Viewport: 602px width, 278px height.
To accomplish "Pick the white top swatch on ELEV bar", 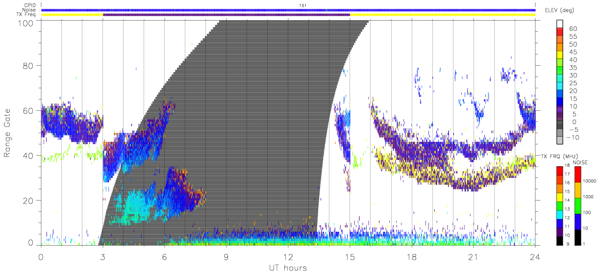I will [x=560, y=24].
